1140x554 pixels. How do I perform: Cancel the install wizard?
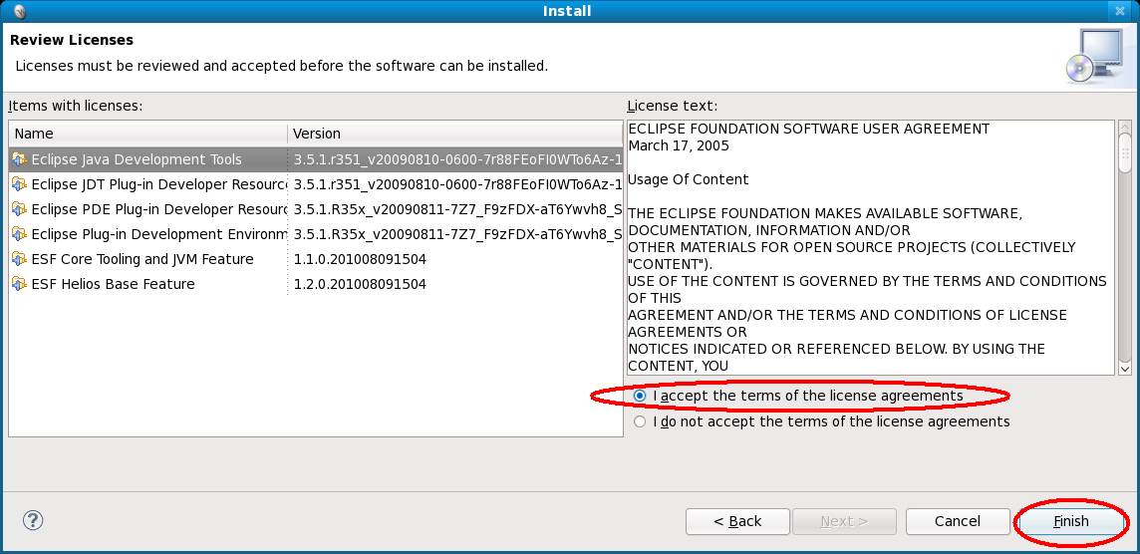click(958, 521)
